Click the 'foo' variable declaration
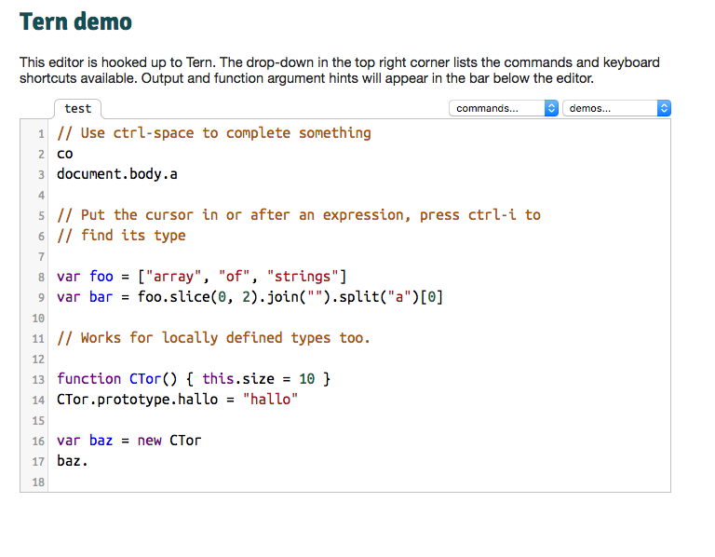 point(101,277)
